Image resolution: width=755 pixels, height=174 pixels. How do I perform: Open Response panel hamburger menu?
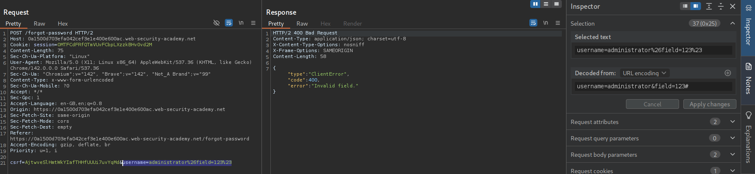(x=558, y=23)
